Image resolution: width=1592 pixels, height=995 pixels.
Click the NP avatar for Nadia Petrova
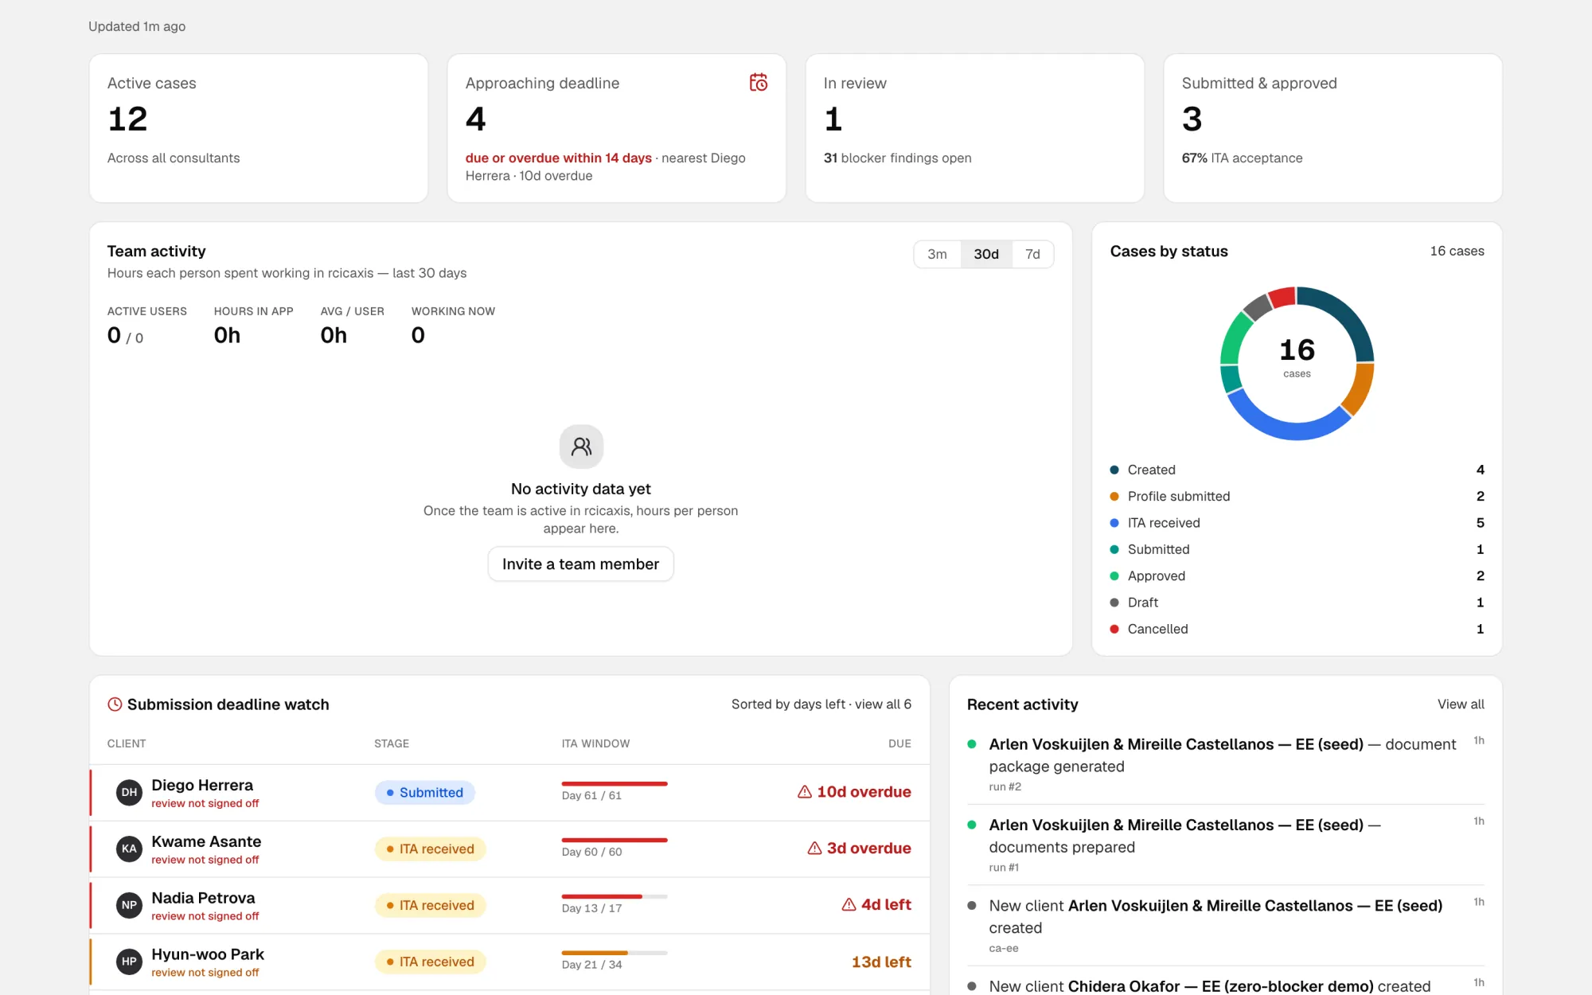[x=129, y=906]
